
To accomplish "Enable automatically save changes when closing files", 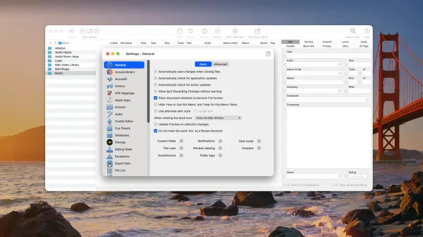I will pyautogui.click(x=155, y=72).
